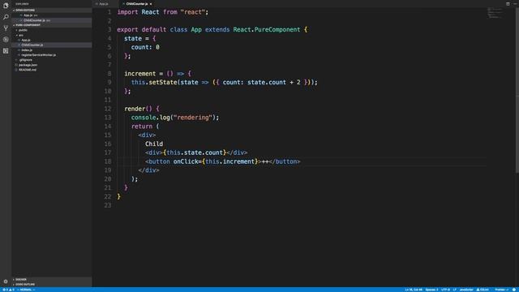
Task: Click onClick attribute on line 18
Action: (186, 161)
